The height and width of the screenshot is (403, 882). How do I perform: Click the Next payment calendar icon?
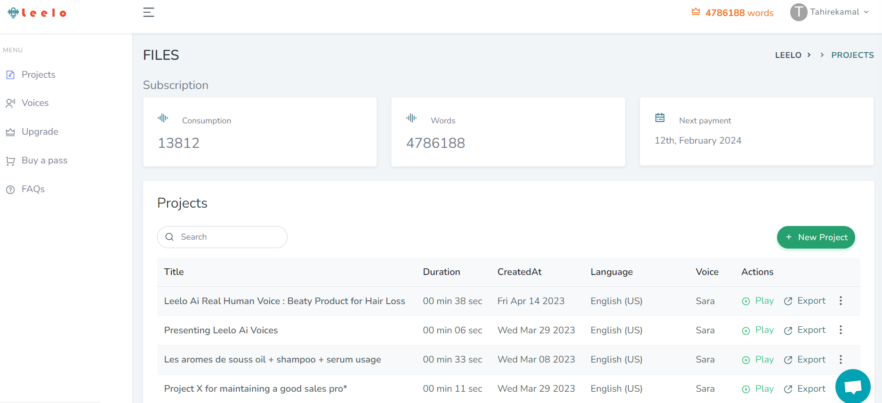tap(660, 118)
